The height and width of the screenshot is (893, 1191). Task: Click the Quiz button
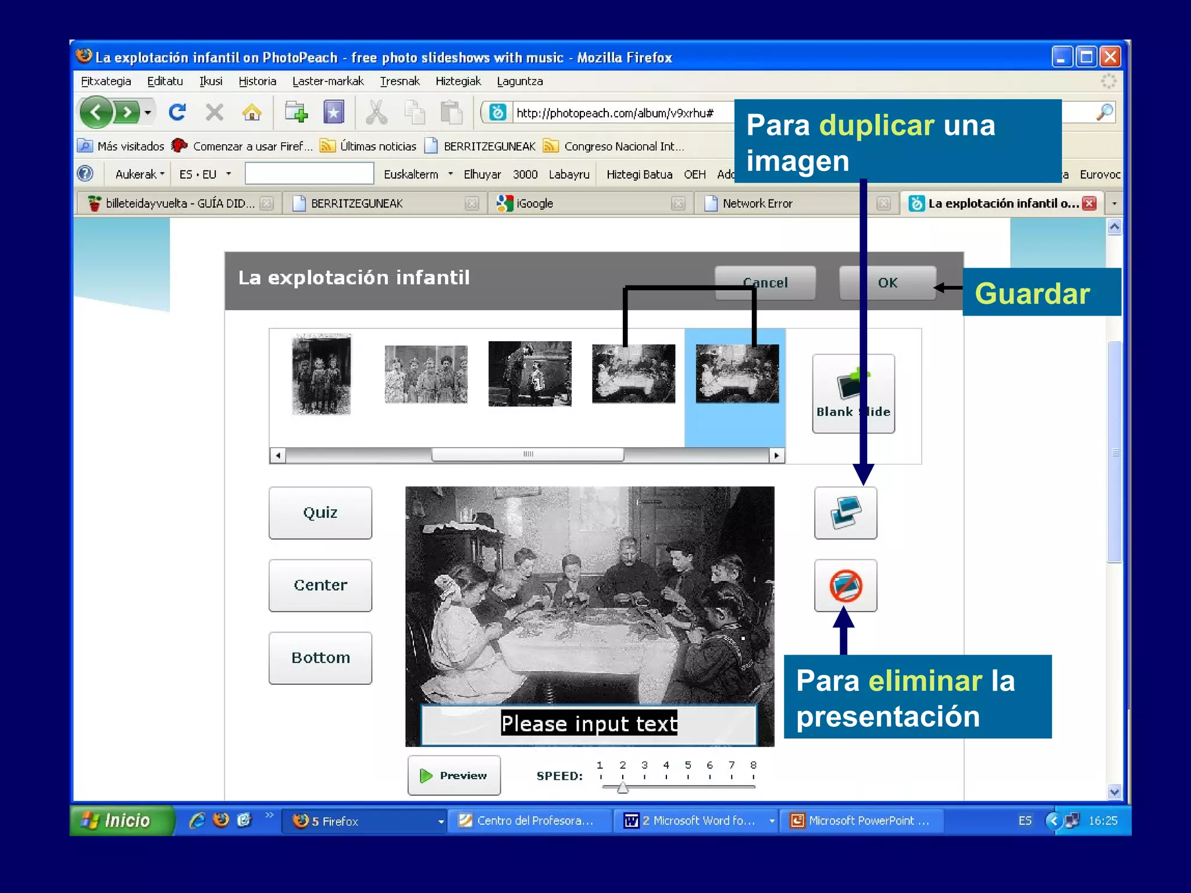(320, 513)
